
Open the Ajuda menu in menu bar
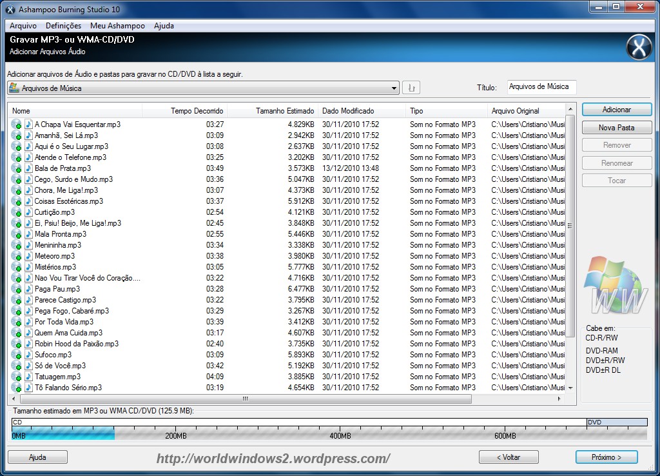(164, 26)
